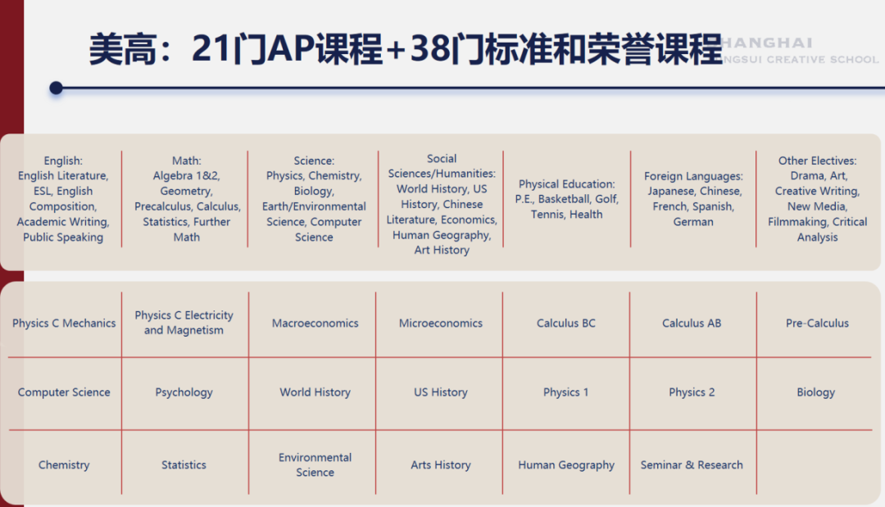Select the Other Electives course cell

[817, 199]
